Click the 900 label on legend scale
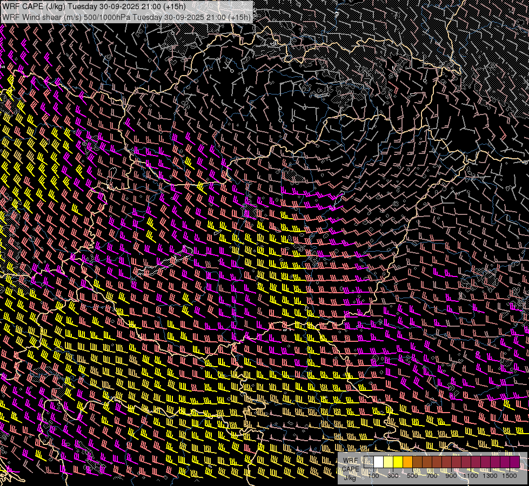The height and width of the screenshot is (486, 529). [x=451, y=476]
